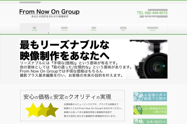Click the headline 映像制作をあなたへ
Screen dimensions: 187x124
(65, 56)
